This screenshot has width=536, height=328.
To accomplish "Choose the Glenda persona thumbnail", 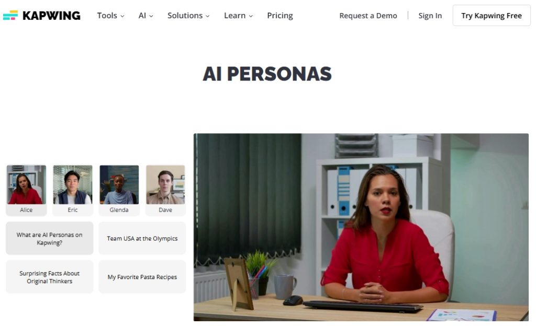I will 119,190.
